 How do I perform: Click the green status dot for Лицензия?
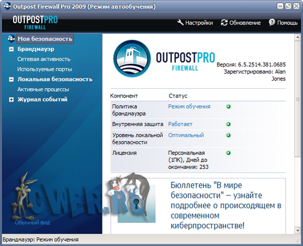pyautogui.click(x=228, y=153)
